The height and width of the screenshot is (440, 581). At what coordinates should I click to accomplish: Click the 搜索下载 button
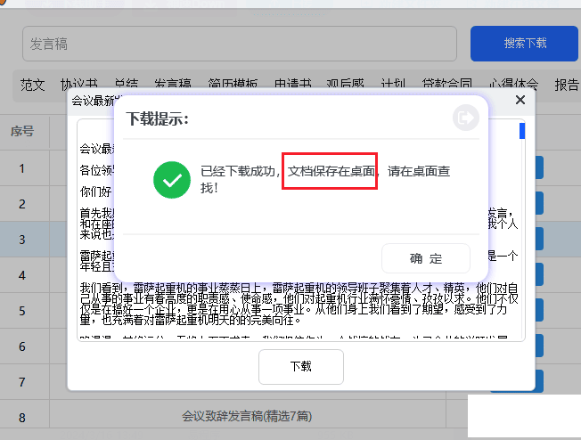pos(524,43)
